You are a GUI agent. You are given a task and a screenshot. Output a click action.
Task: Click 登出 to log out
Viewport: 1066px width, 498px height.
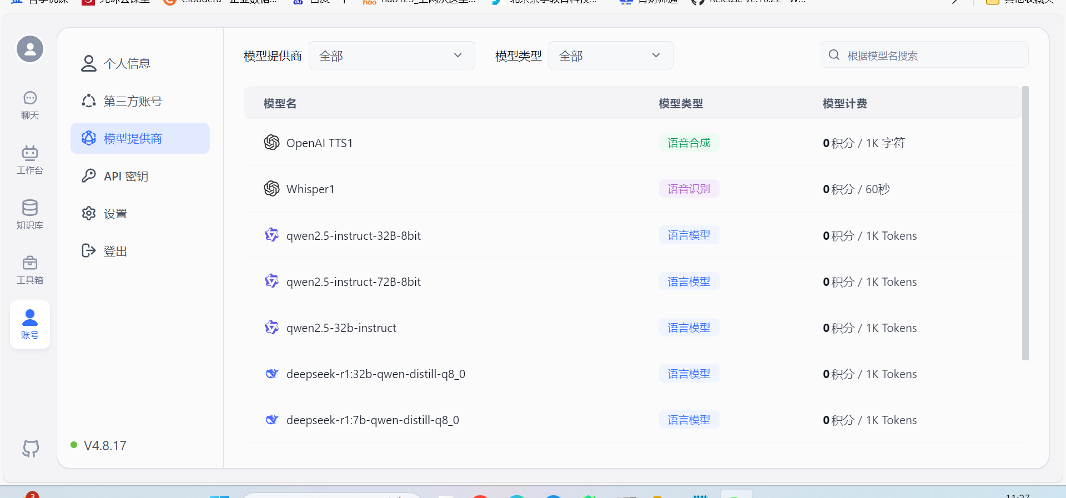coord(115,251)
